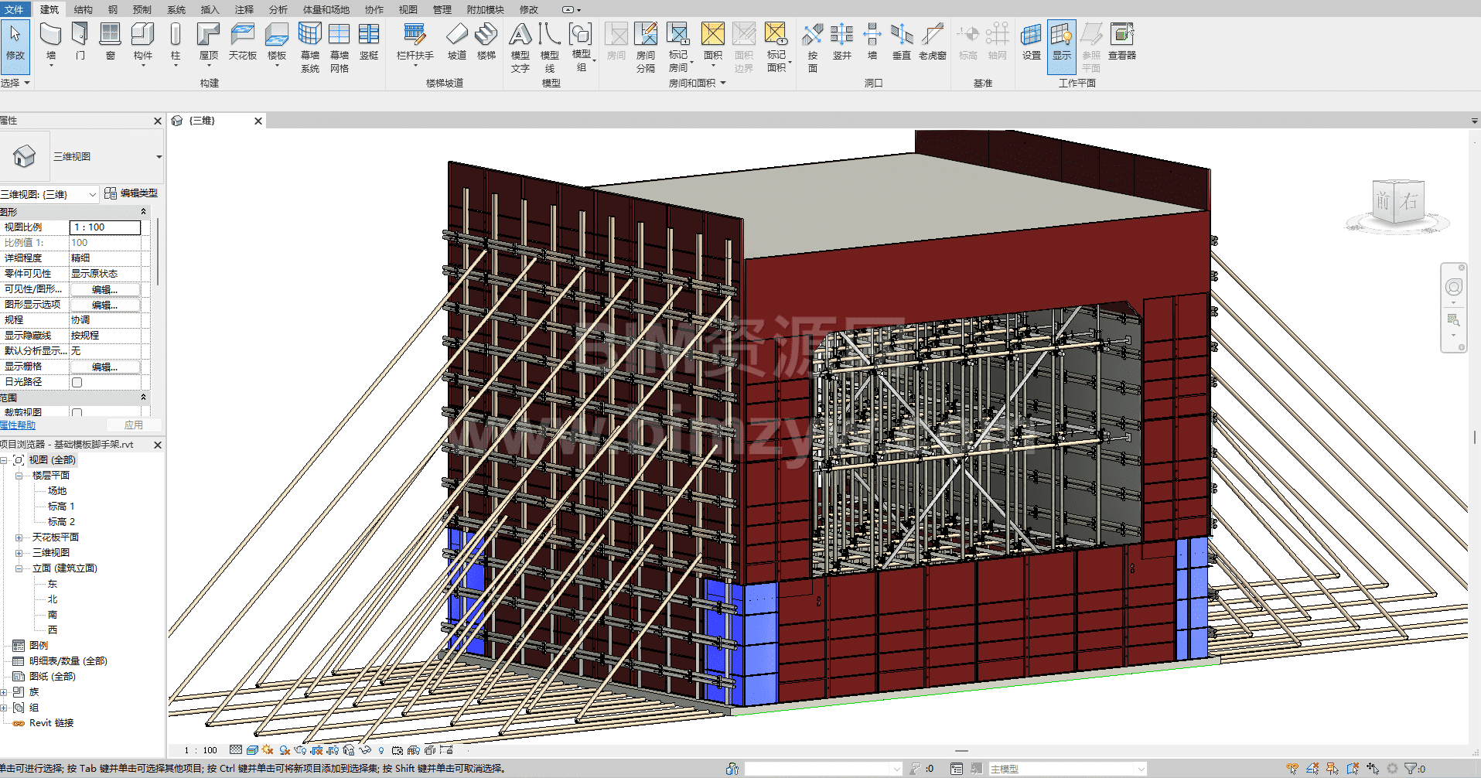The image size is (1481, 778).
Task: Expand the Families (族) tree node
Action: (x=4, y=692)
